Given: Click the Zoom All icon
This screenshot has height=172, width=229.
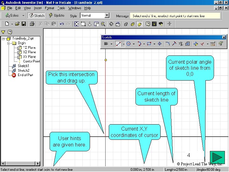Looking at the screenshot, I should coord(76,24).
